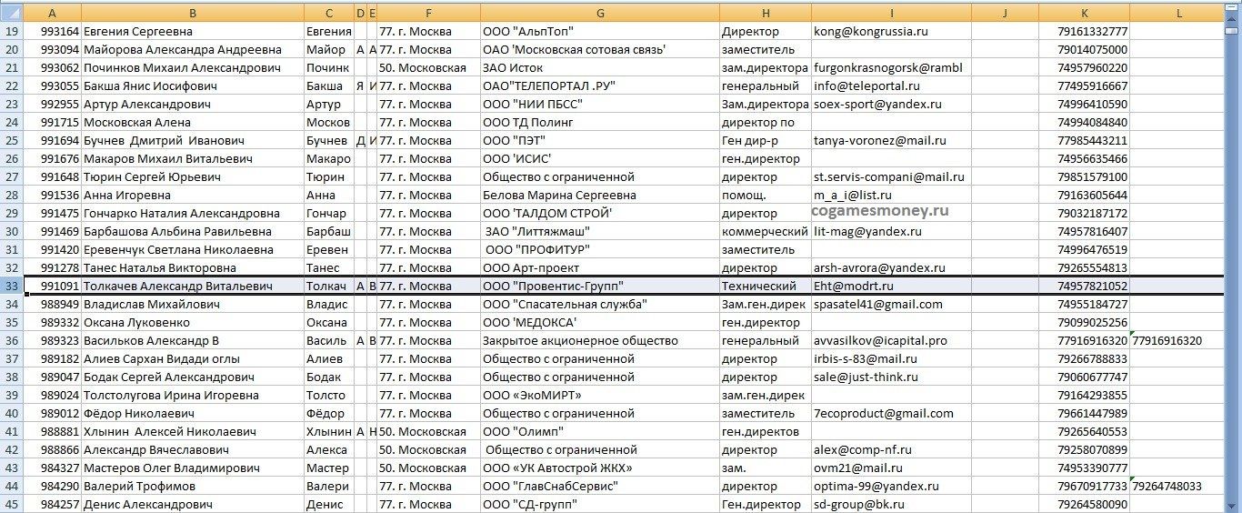The image size is (1242, 513).
Task: Click cell ОАО"ТЕЛЕПОРТАЛ .РУ"
Action: 600,85
